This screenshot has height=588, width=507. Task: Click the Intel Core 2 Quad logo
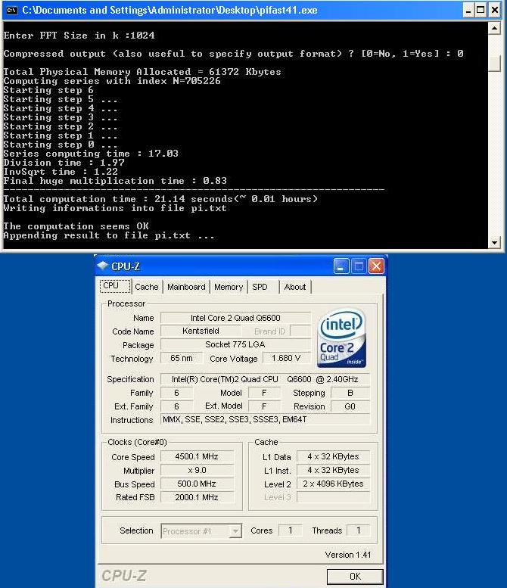[341, 338]
